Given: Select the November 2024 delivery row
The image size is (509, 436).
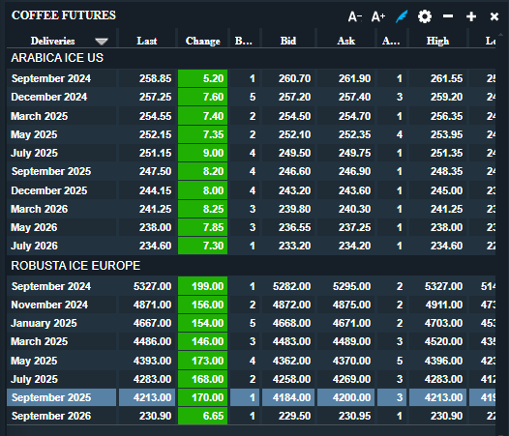Looking at the screenshot, I should click(x=251, y=305).
